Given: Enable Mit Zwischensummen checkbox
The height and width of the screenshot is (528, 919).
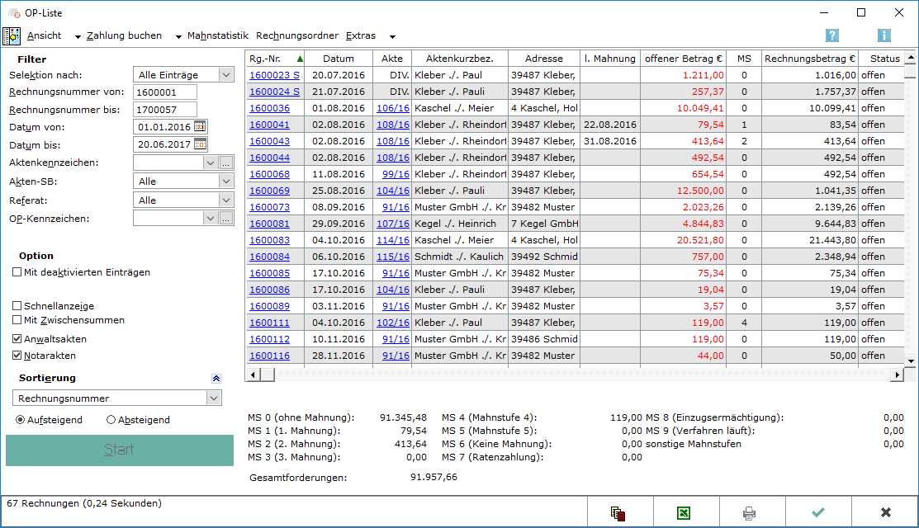Looking at the screenshot, I should click(x=17, y=320).
